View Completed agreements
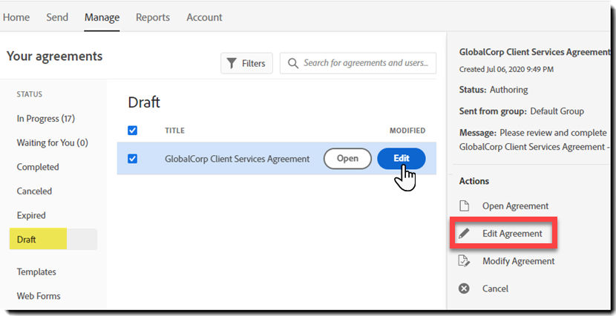 tap(38, 167)
